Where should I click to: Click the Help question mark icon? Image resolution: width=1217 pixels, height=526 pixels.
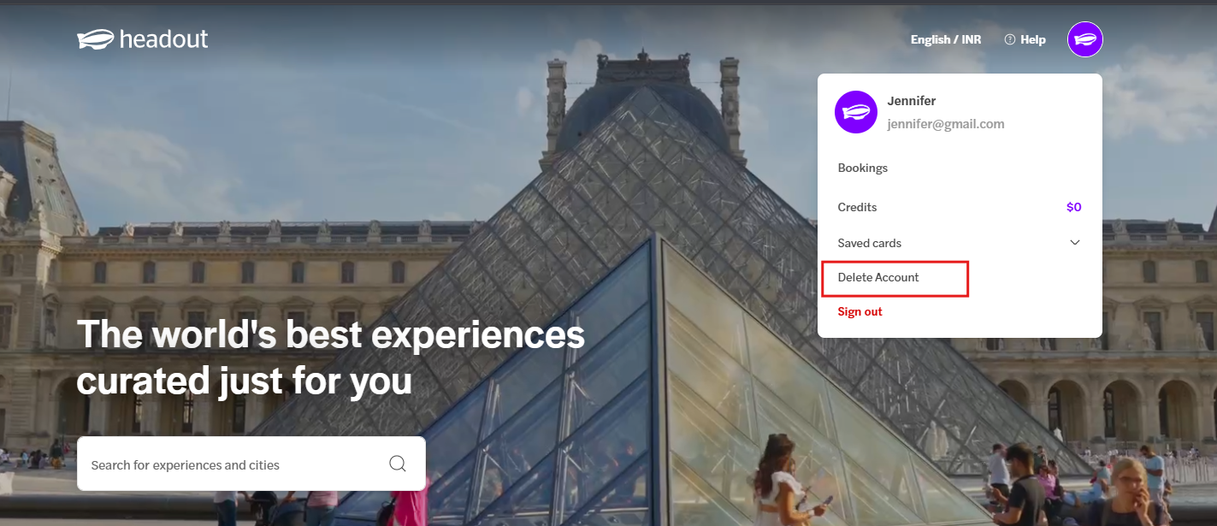[x=1009, y=39]
